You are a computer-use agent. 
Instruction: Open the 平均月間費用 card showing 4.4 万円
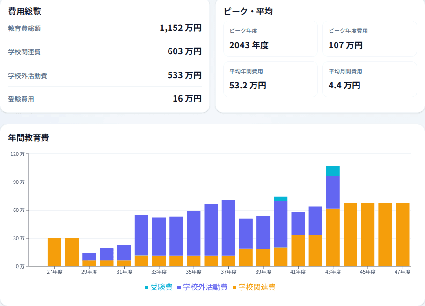point(369,80)
